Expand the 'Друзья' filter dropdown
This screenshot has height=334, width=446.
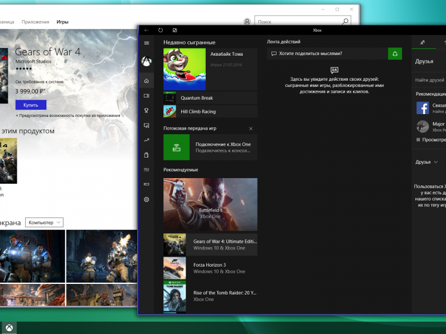[426, 162]
